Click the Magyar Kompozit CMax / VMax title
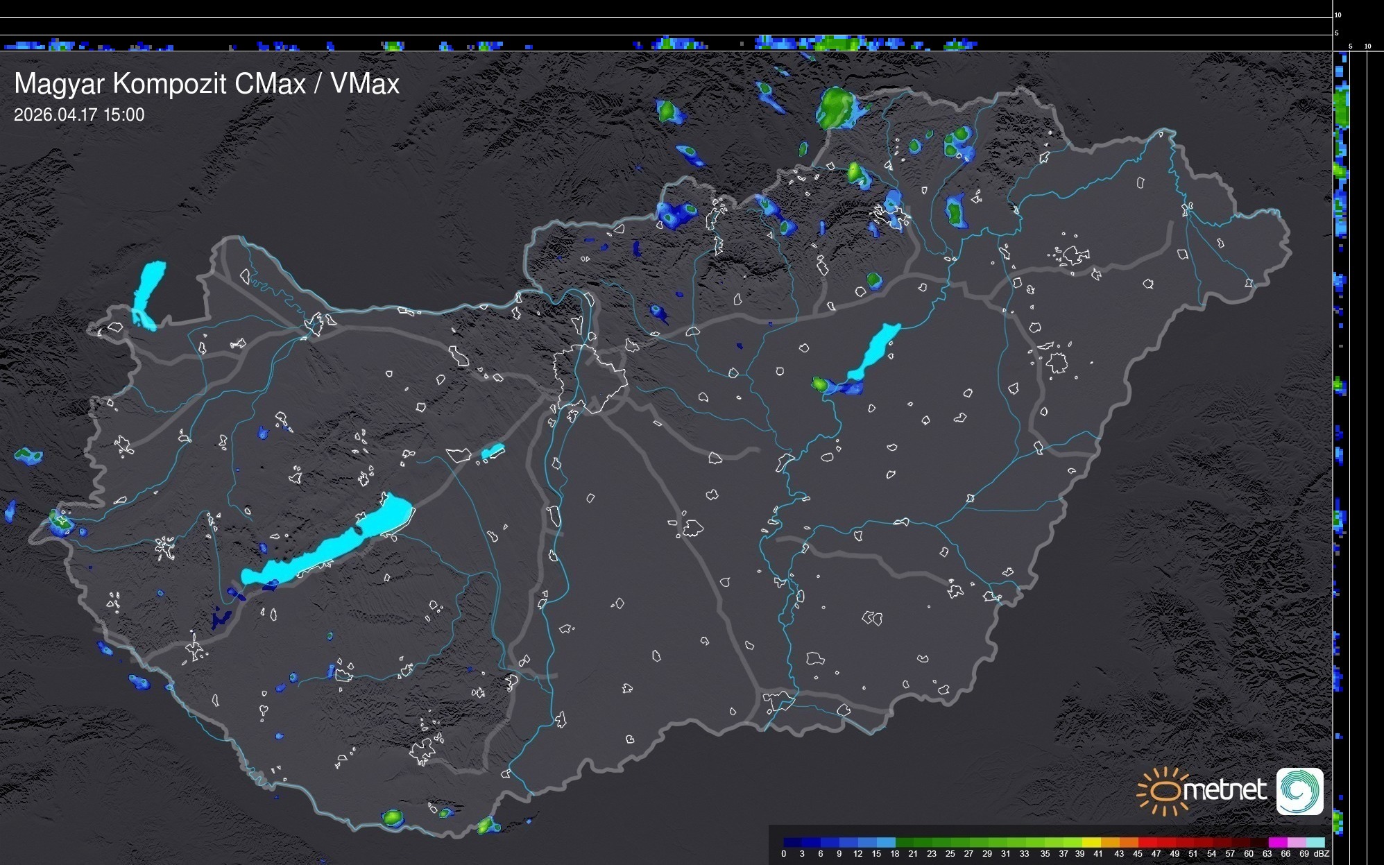This screenshot has width=1384, height=865. pyautogui.click(x=207, y=84)
